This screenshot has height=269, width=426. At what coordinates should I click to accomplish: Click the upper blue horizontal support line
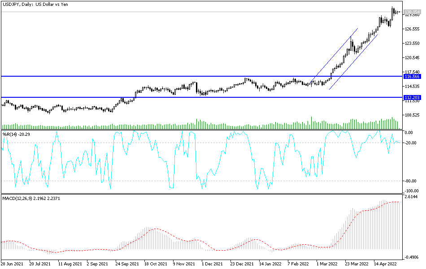pos(179,75)
